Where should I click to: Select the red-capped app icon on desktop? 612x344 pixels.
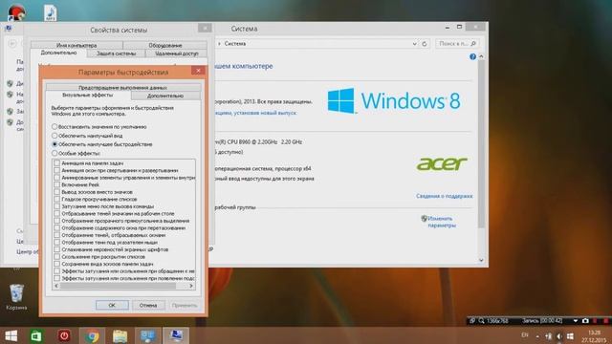(16, 12)
